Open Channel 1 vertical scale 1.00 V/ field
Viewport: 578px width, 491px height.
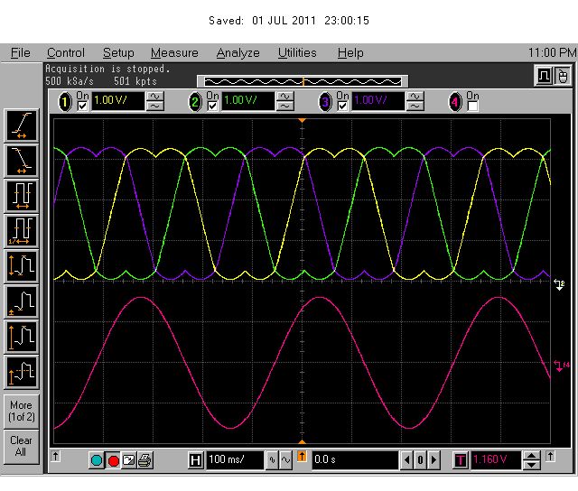pos(118,101)
